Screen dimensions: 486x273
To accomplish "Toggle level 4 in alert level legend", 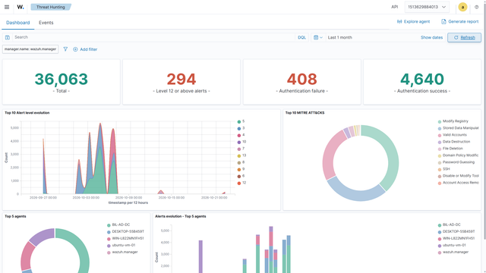I will click(x=241, y=135).
